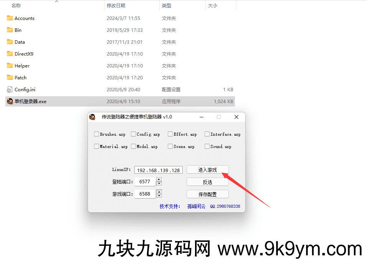Decrease the 游戏端口 value with down arrow
The image size is (367, 263).
[x=159, y=196]
